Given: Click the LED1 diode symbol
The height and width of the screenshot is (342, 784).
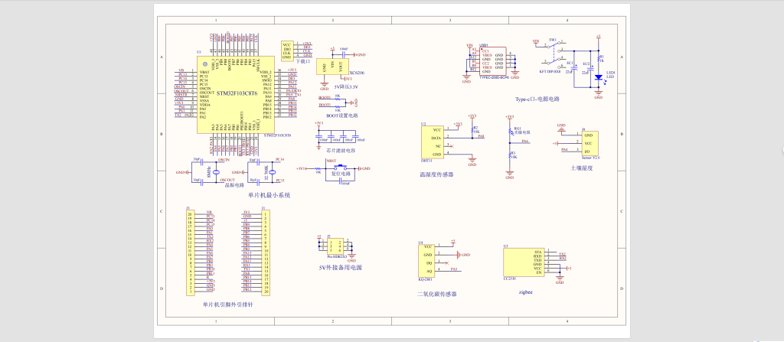Looking at the screenshot, I should (x=599, y=77).
